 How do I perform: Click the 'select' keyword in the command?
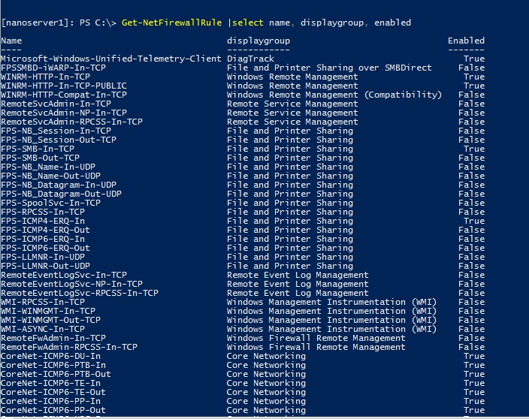[248, 23]
